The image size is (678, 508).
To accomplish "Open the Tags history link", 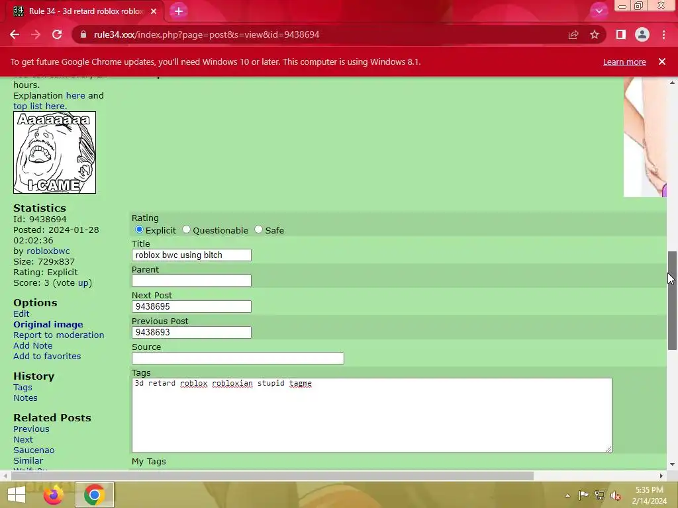I will [x=23, y=388].
